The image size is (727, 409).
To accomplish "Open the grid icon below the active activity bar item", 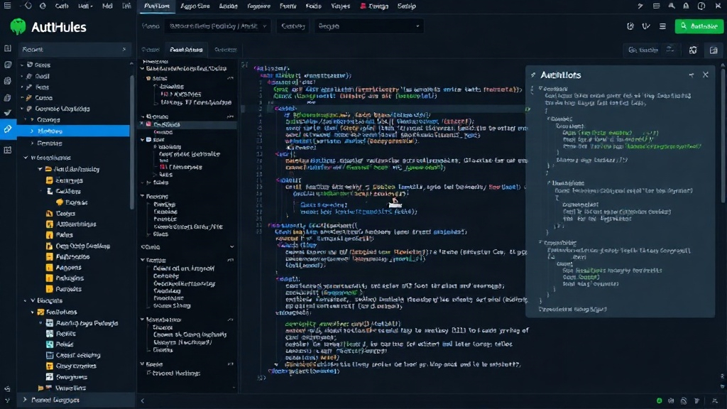I will 7,150.
